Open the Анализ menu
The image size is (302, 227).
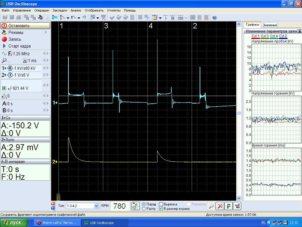(76, 10)
